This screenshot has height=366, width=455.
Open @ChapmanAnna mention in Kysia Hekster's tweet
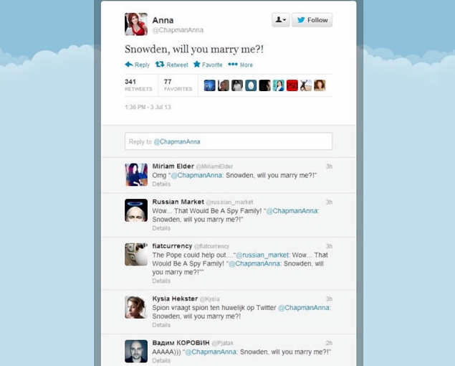click(x=304, y=308)
